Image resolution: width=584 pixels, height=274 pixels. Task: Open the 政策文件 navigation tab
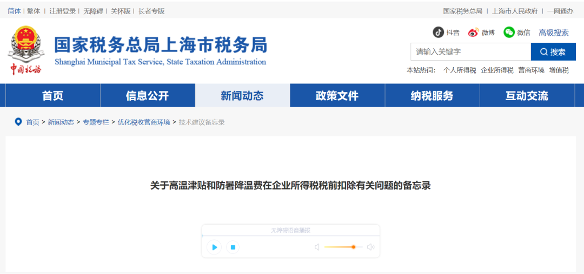(x=337, y=96)
